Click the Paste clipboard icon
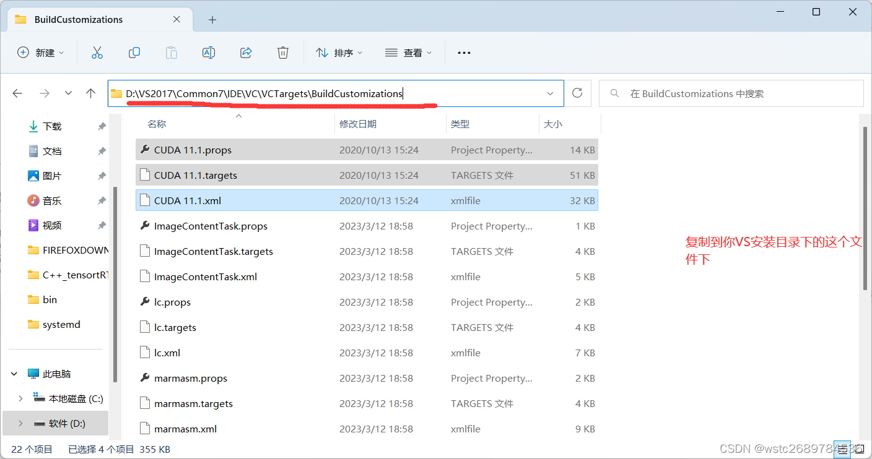 pos(172,53)
